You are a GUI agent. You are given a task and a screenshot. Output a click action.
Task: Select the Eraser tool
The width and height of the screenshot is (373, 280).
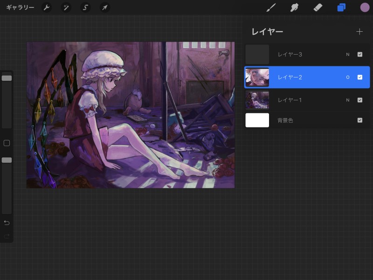pyautogui.click(x=318, y=7)
